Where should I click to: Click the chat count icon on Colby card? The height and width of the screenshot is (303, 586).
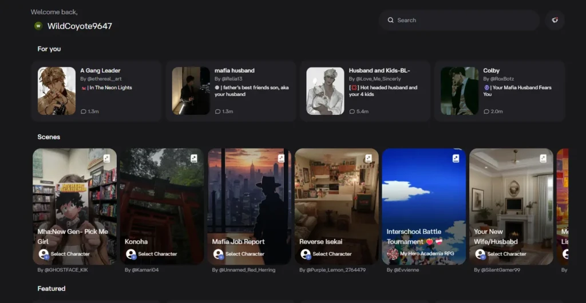pos(486,111)
